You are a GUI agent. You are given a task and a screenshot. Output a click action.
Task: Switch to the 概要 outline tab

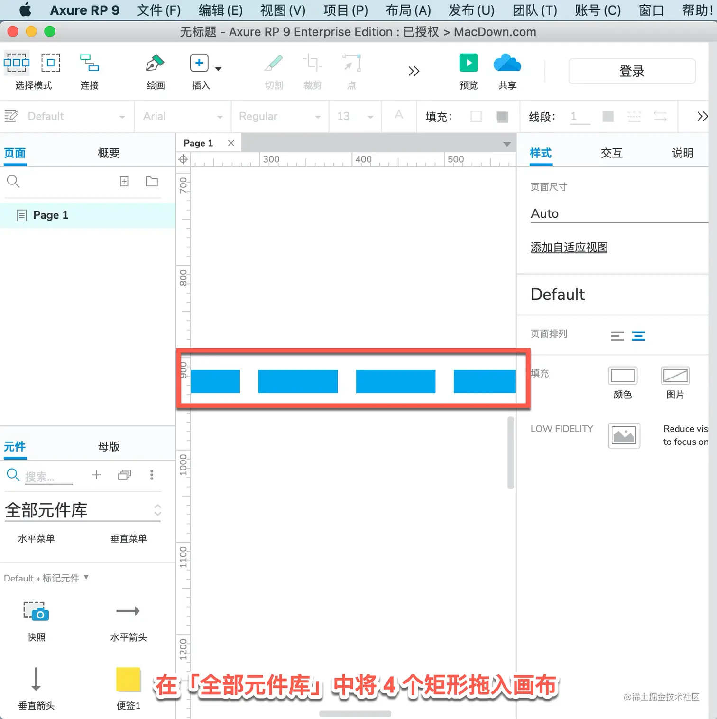(109, 153)
